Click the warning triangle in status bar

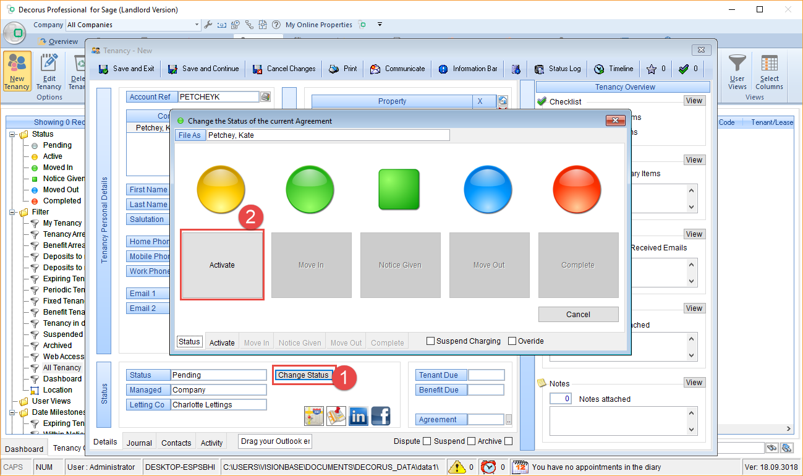click(457, 467)
